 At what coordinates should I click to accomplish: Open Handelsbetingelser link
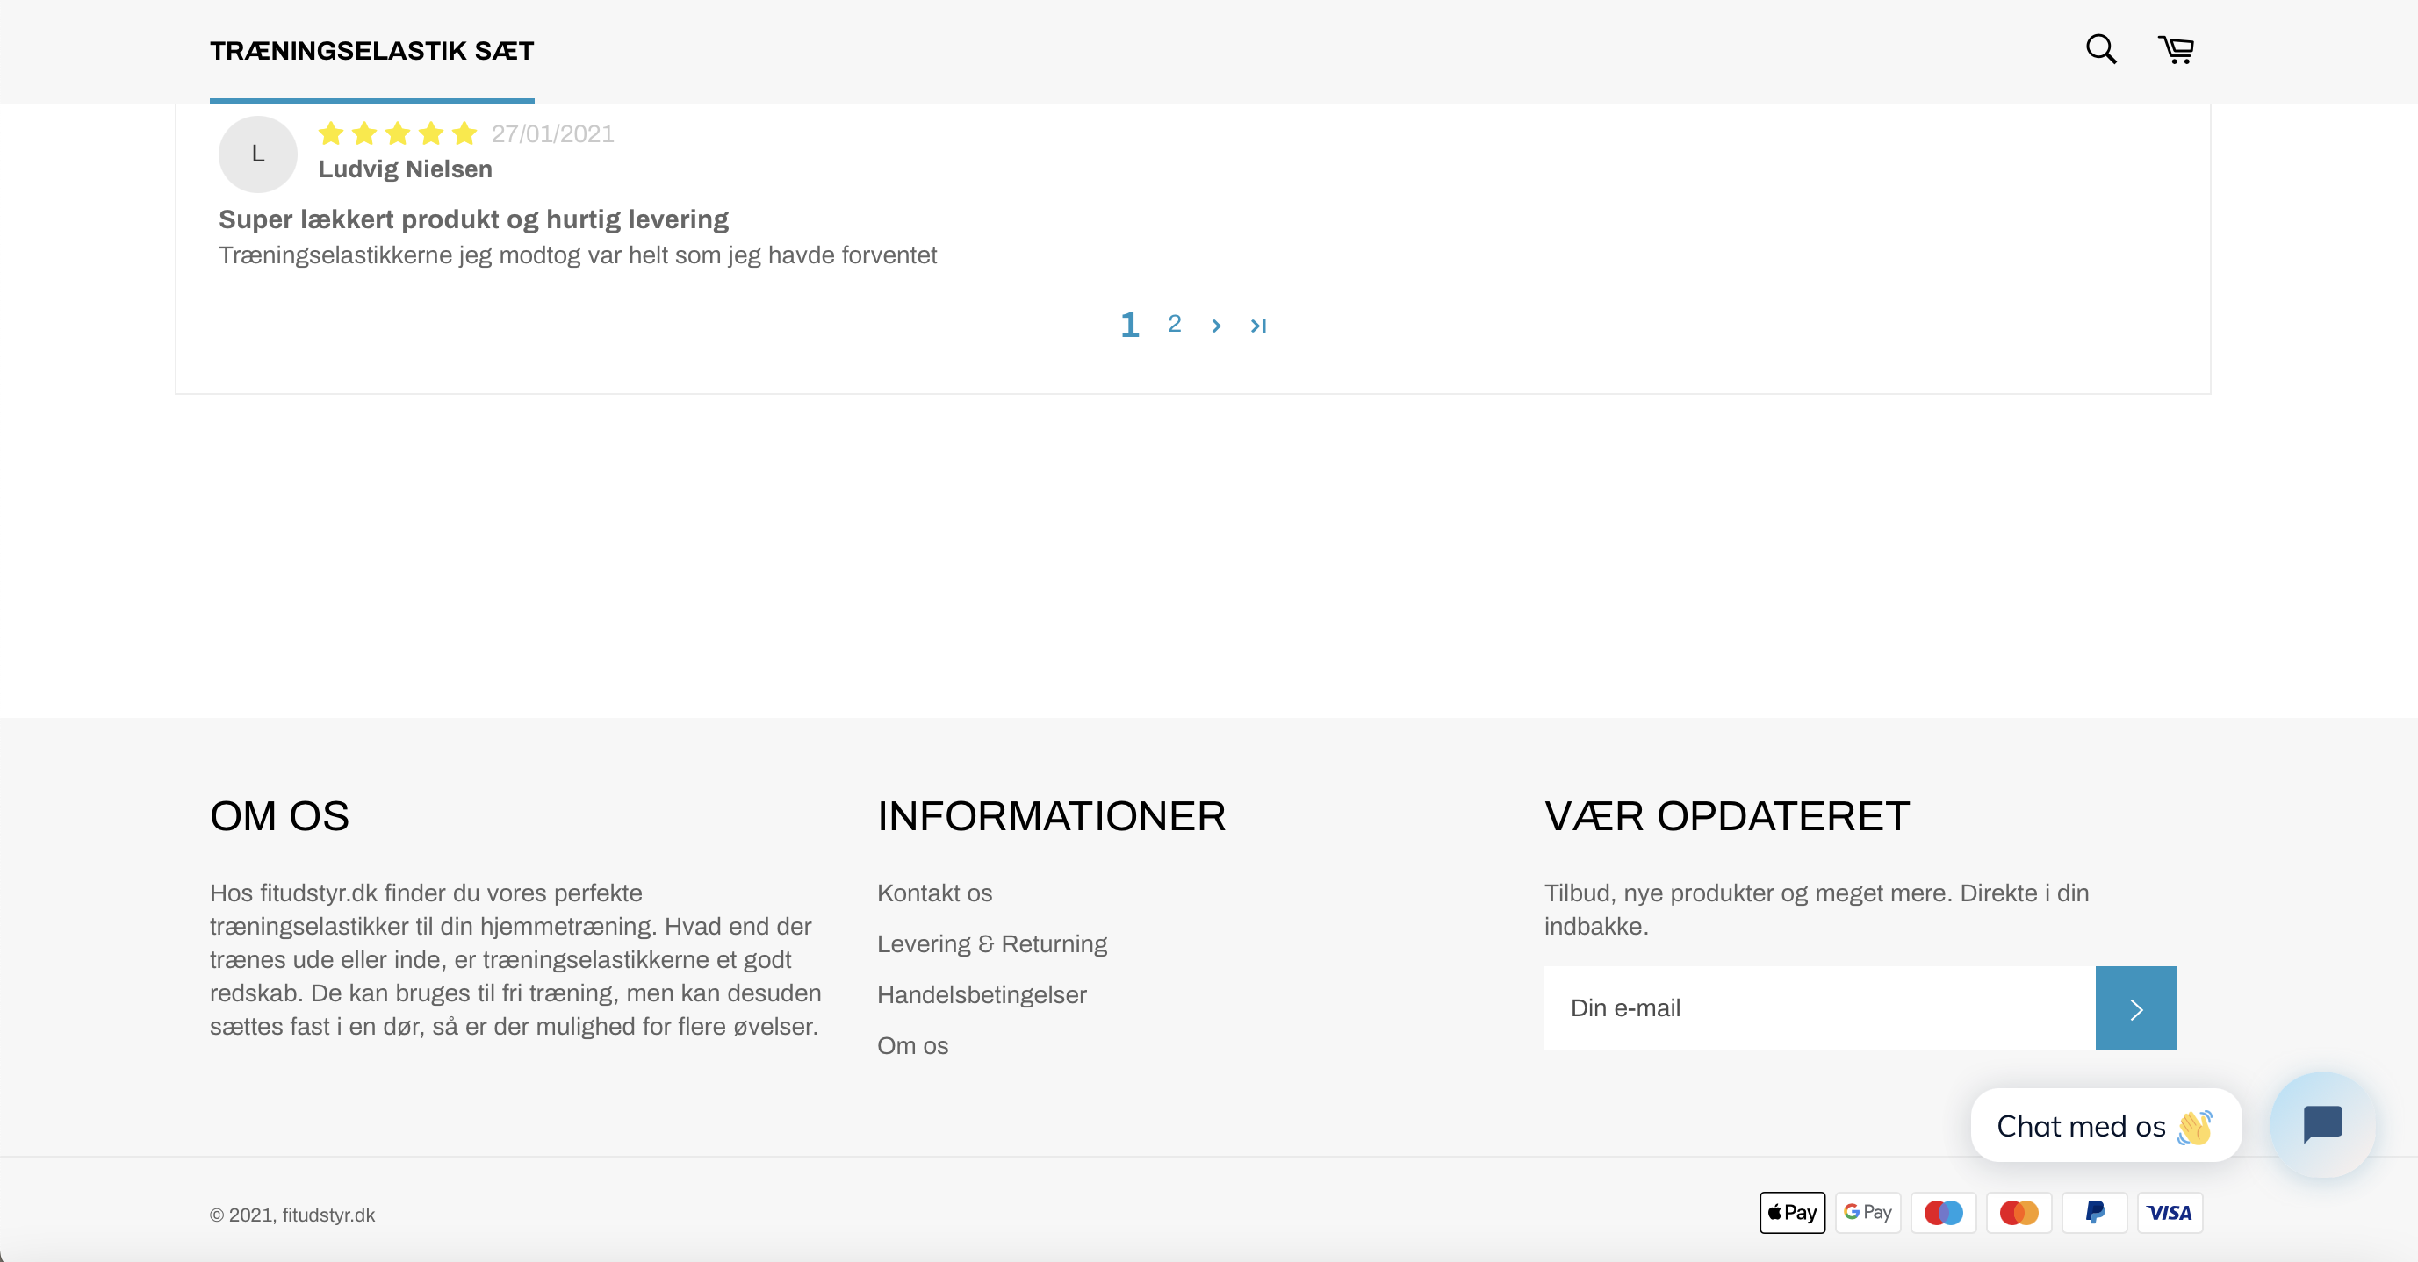click(x=981, y=994)
